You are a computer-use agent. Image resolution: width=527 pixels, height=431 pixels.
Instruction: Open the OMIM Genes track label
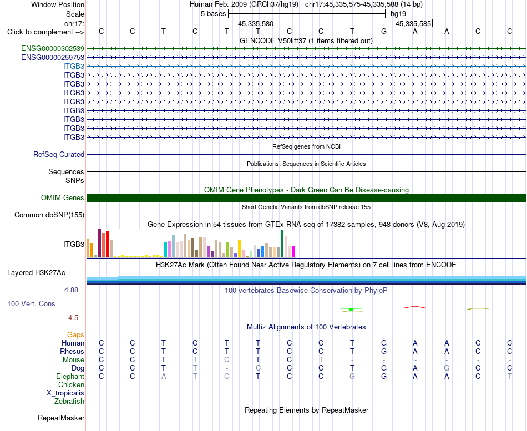63,197
